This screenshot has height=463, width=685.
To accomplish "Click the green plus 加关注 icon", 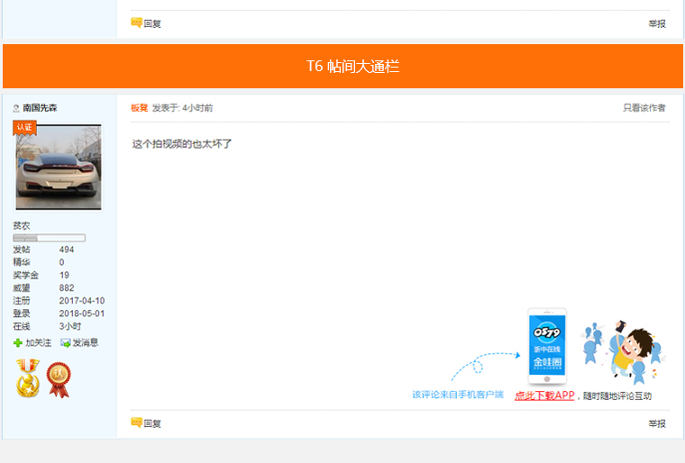I will [18, 343].
